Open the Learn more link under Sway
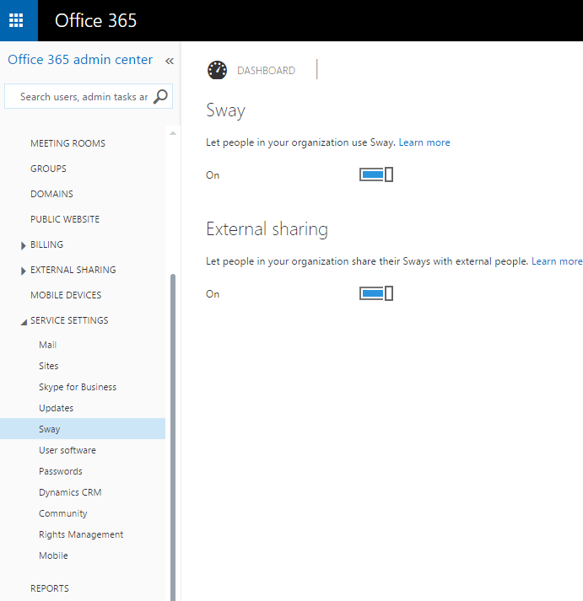The width and height of the screenshot is (583, 601). tap(424, 142)
